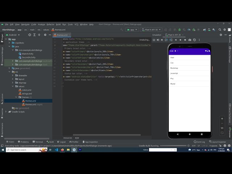This screenshot has height=174, width=232.
Task: Rotate emulator right icon
Action: pos(171,40)
